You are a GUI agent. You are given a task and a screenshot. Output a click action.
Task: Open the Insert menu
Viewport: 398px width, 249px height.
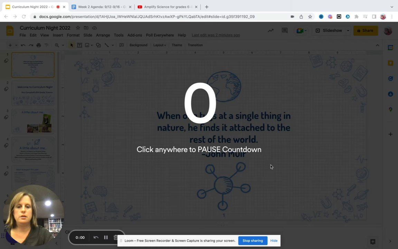point(58,35)
